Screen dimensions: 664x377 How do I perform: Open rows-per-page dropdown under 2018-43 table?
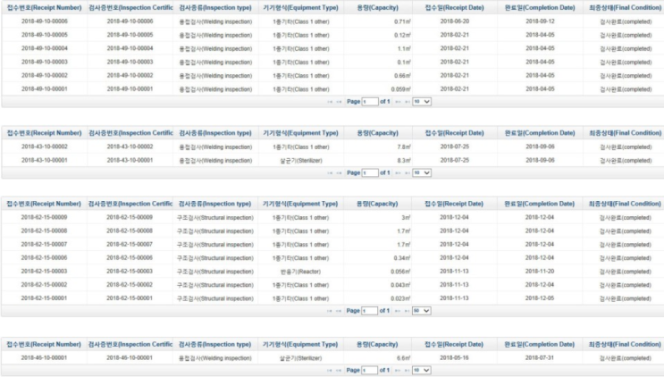tap(422, 172)
